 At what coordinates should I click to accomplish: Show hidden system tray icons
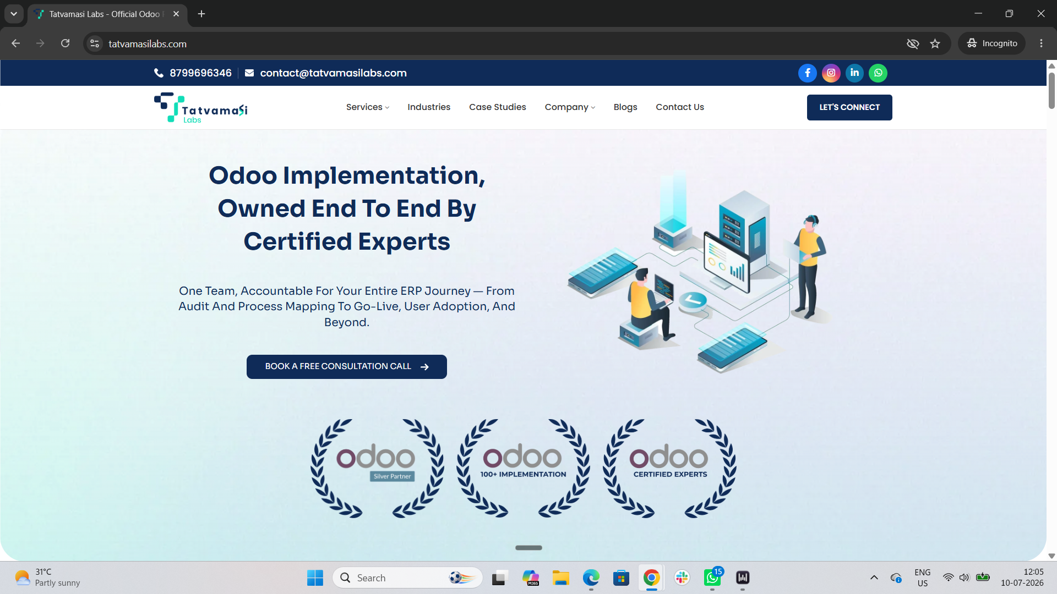coord(874,578)
